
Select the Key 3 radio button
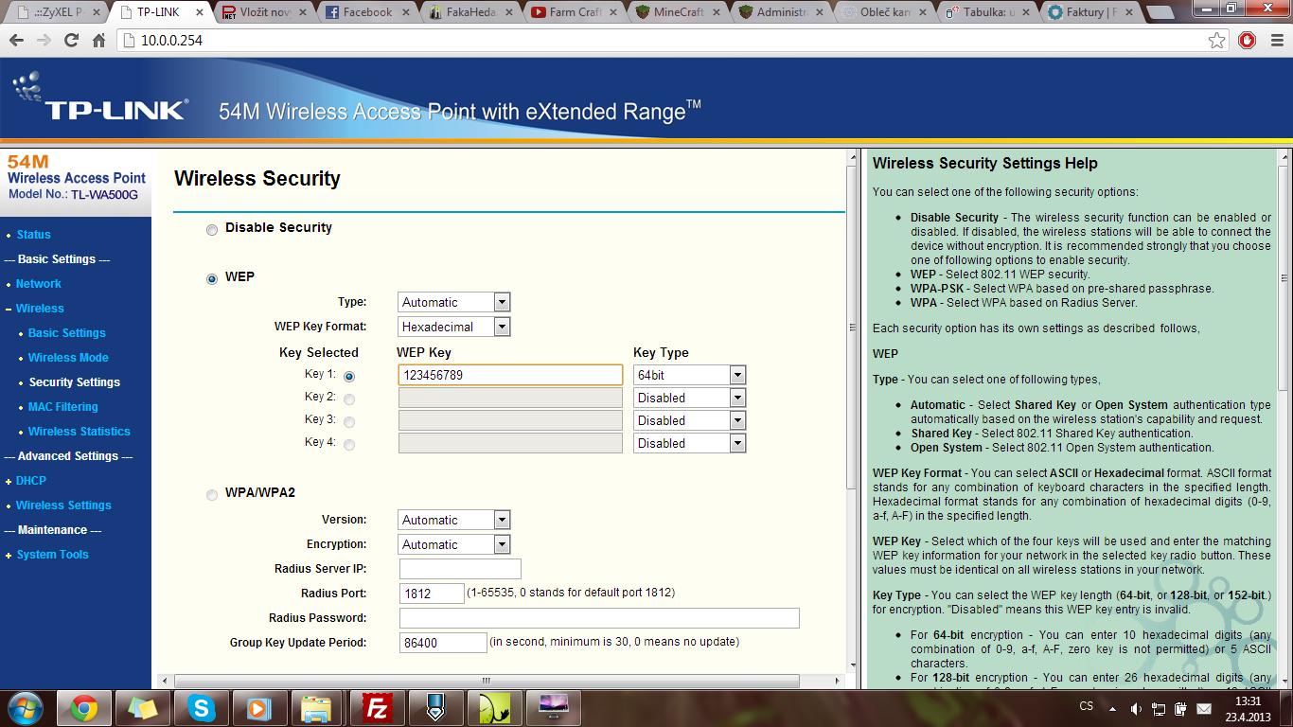click(349, 422)
